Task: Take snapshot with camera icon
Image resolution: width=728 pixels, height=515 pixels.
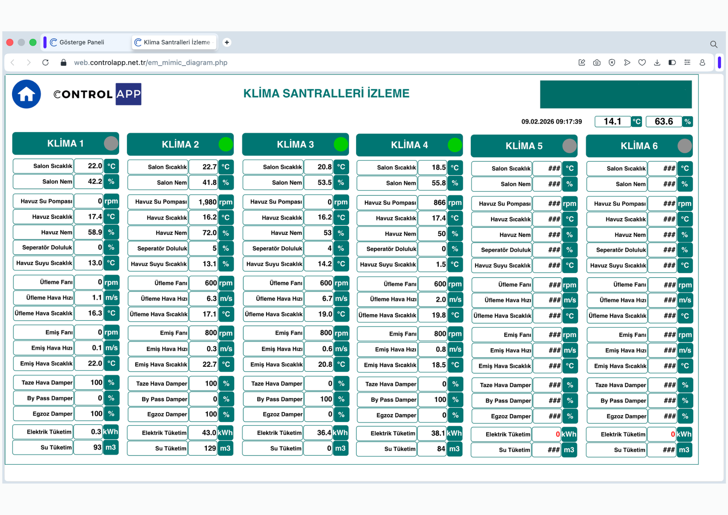Action: pyautogui.click(x=597, y=63)
